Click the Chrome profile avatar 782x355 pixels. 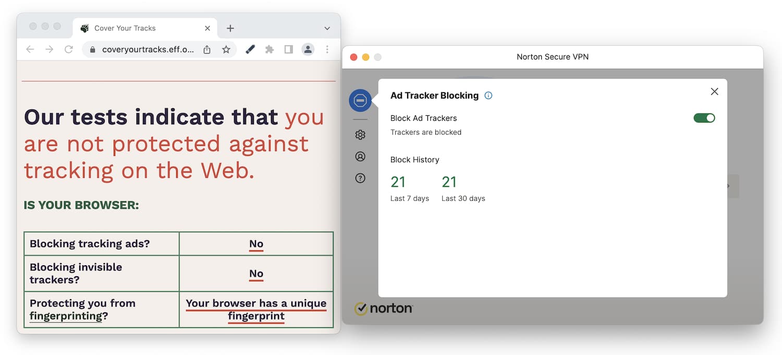[308, 49]
